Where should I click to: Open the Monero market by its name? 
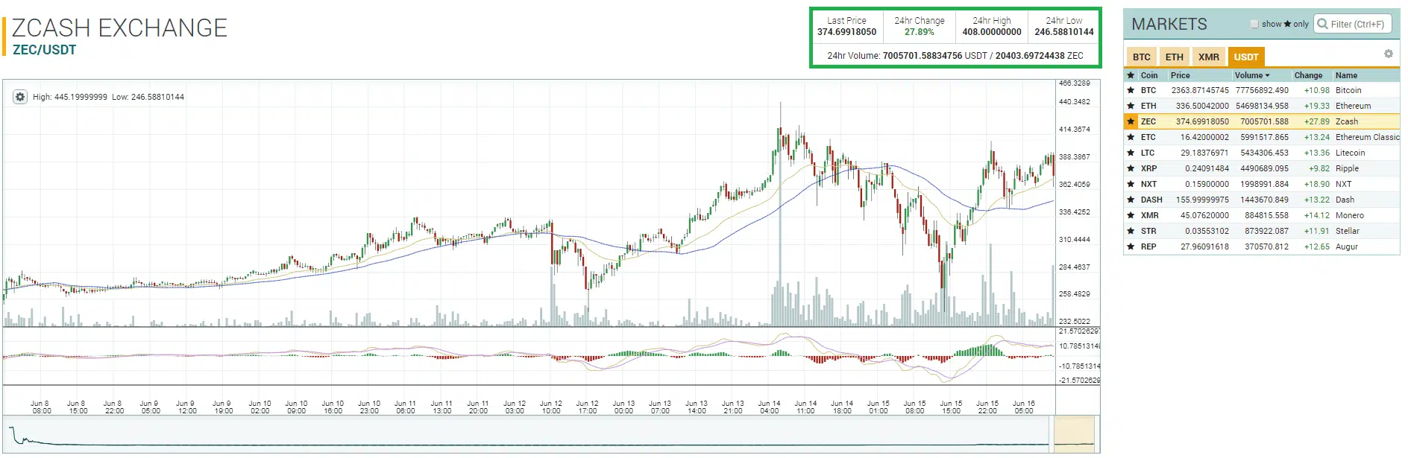[1350, 215]
